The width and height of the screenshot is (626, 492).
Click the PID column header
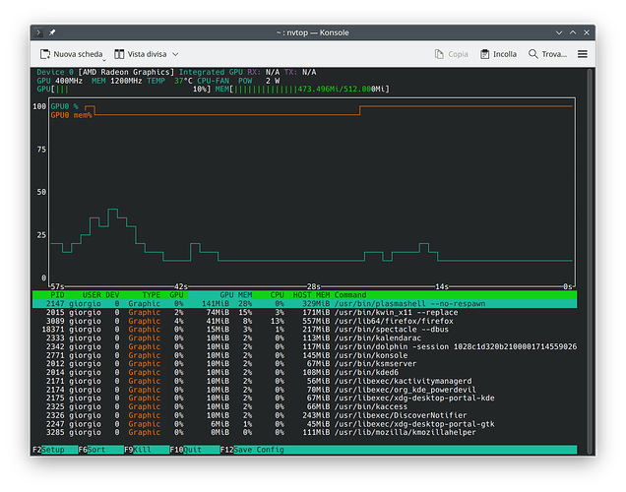(x=57, y=295)
